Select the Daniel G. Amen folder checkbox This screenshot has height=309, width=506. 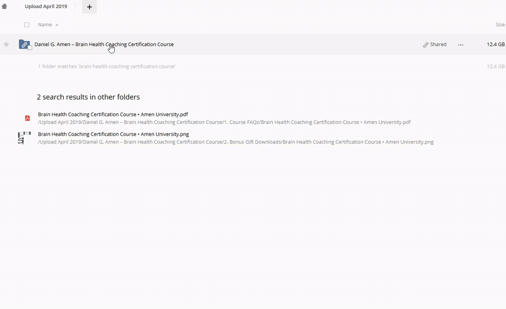click(30, 48)
